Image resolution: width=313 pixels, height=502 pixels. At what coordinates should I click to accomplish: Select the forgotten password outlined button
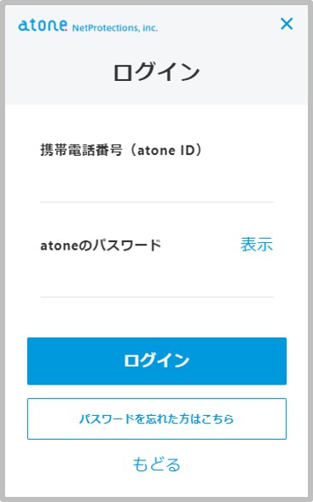click(157, 418)
